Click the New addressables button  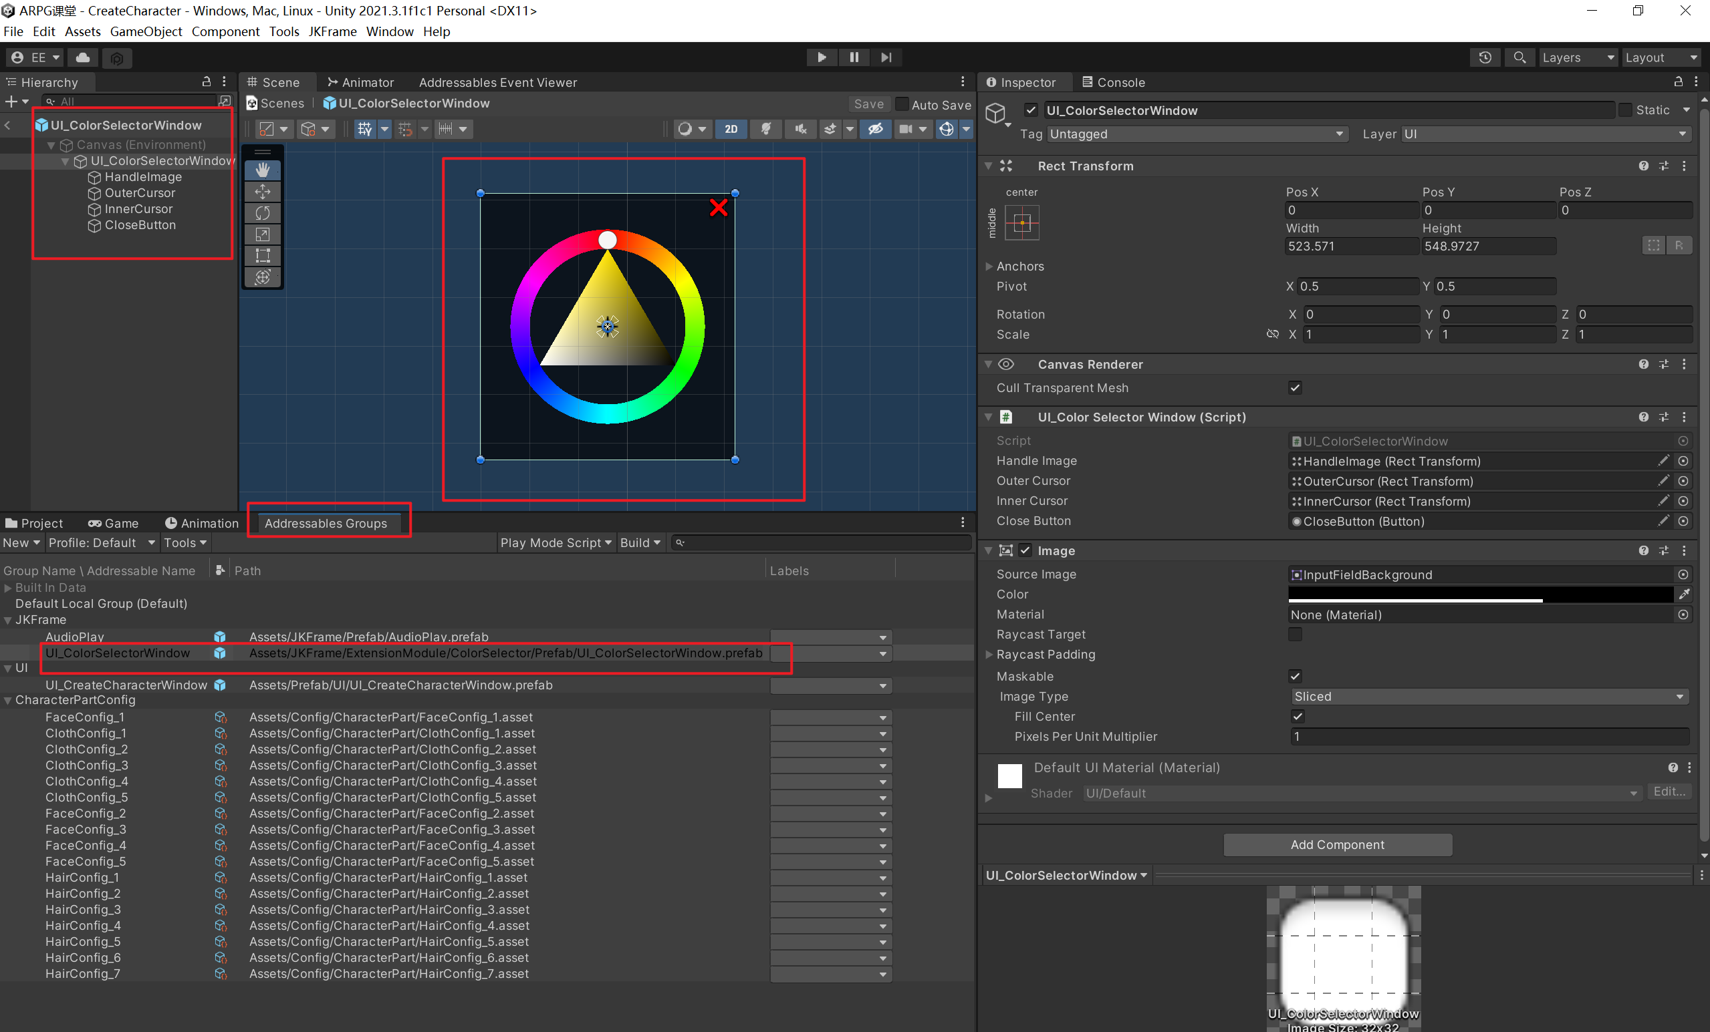click(21, 543)
